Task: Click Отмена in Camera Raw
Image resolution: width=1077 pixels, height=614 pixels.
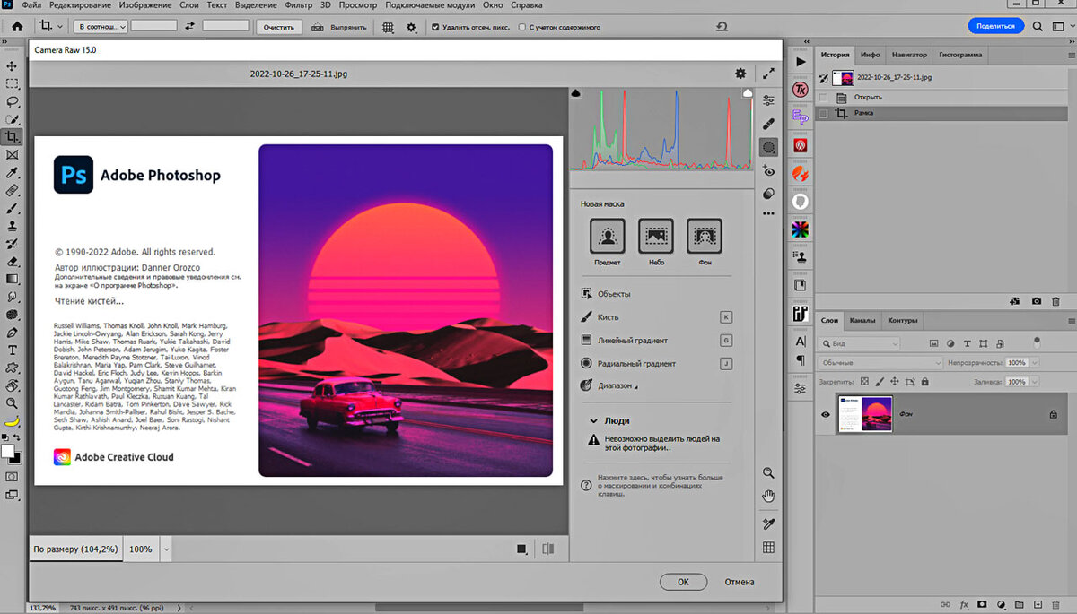Action: [x=740, y=582]
